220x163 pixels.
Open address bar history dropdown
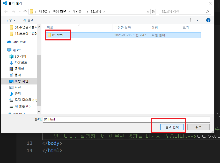tap(148, 12)
